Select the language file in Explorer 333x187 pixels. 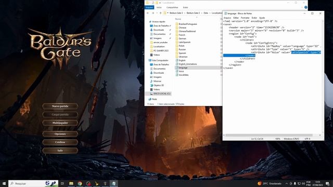183,68
